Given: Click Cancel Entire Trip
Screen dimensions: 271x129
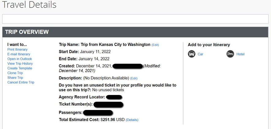Looking at the screenshot, I should pos(21,82).
